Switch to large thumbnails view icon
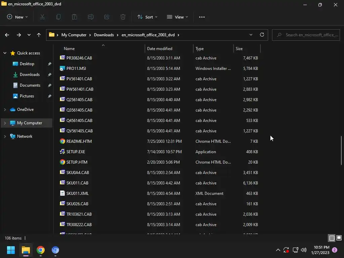Viewport: 344px width, 258px height. tap(339, 238)
